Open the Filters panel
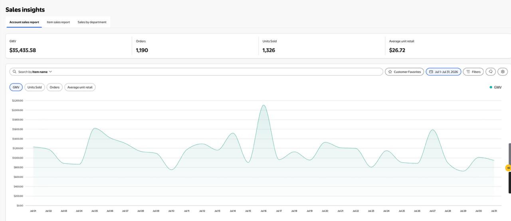Image resolution: width=511 pixels, height=221 pixels. pos(473,72)
